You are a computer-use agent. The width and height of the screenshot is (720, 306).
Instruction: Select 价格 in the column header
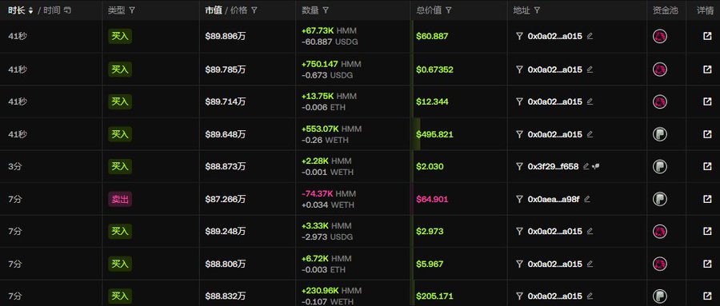[238, 10]
